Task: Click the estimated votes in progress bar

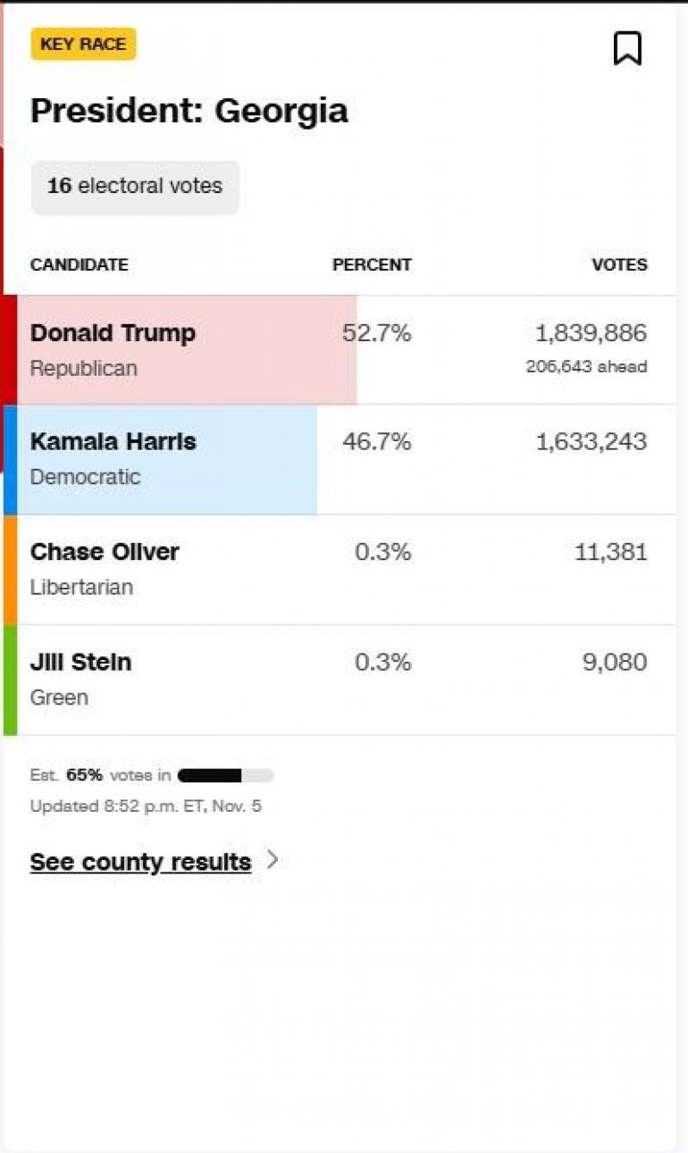Action: coord(225,775)
